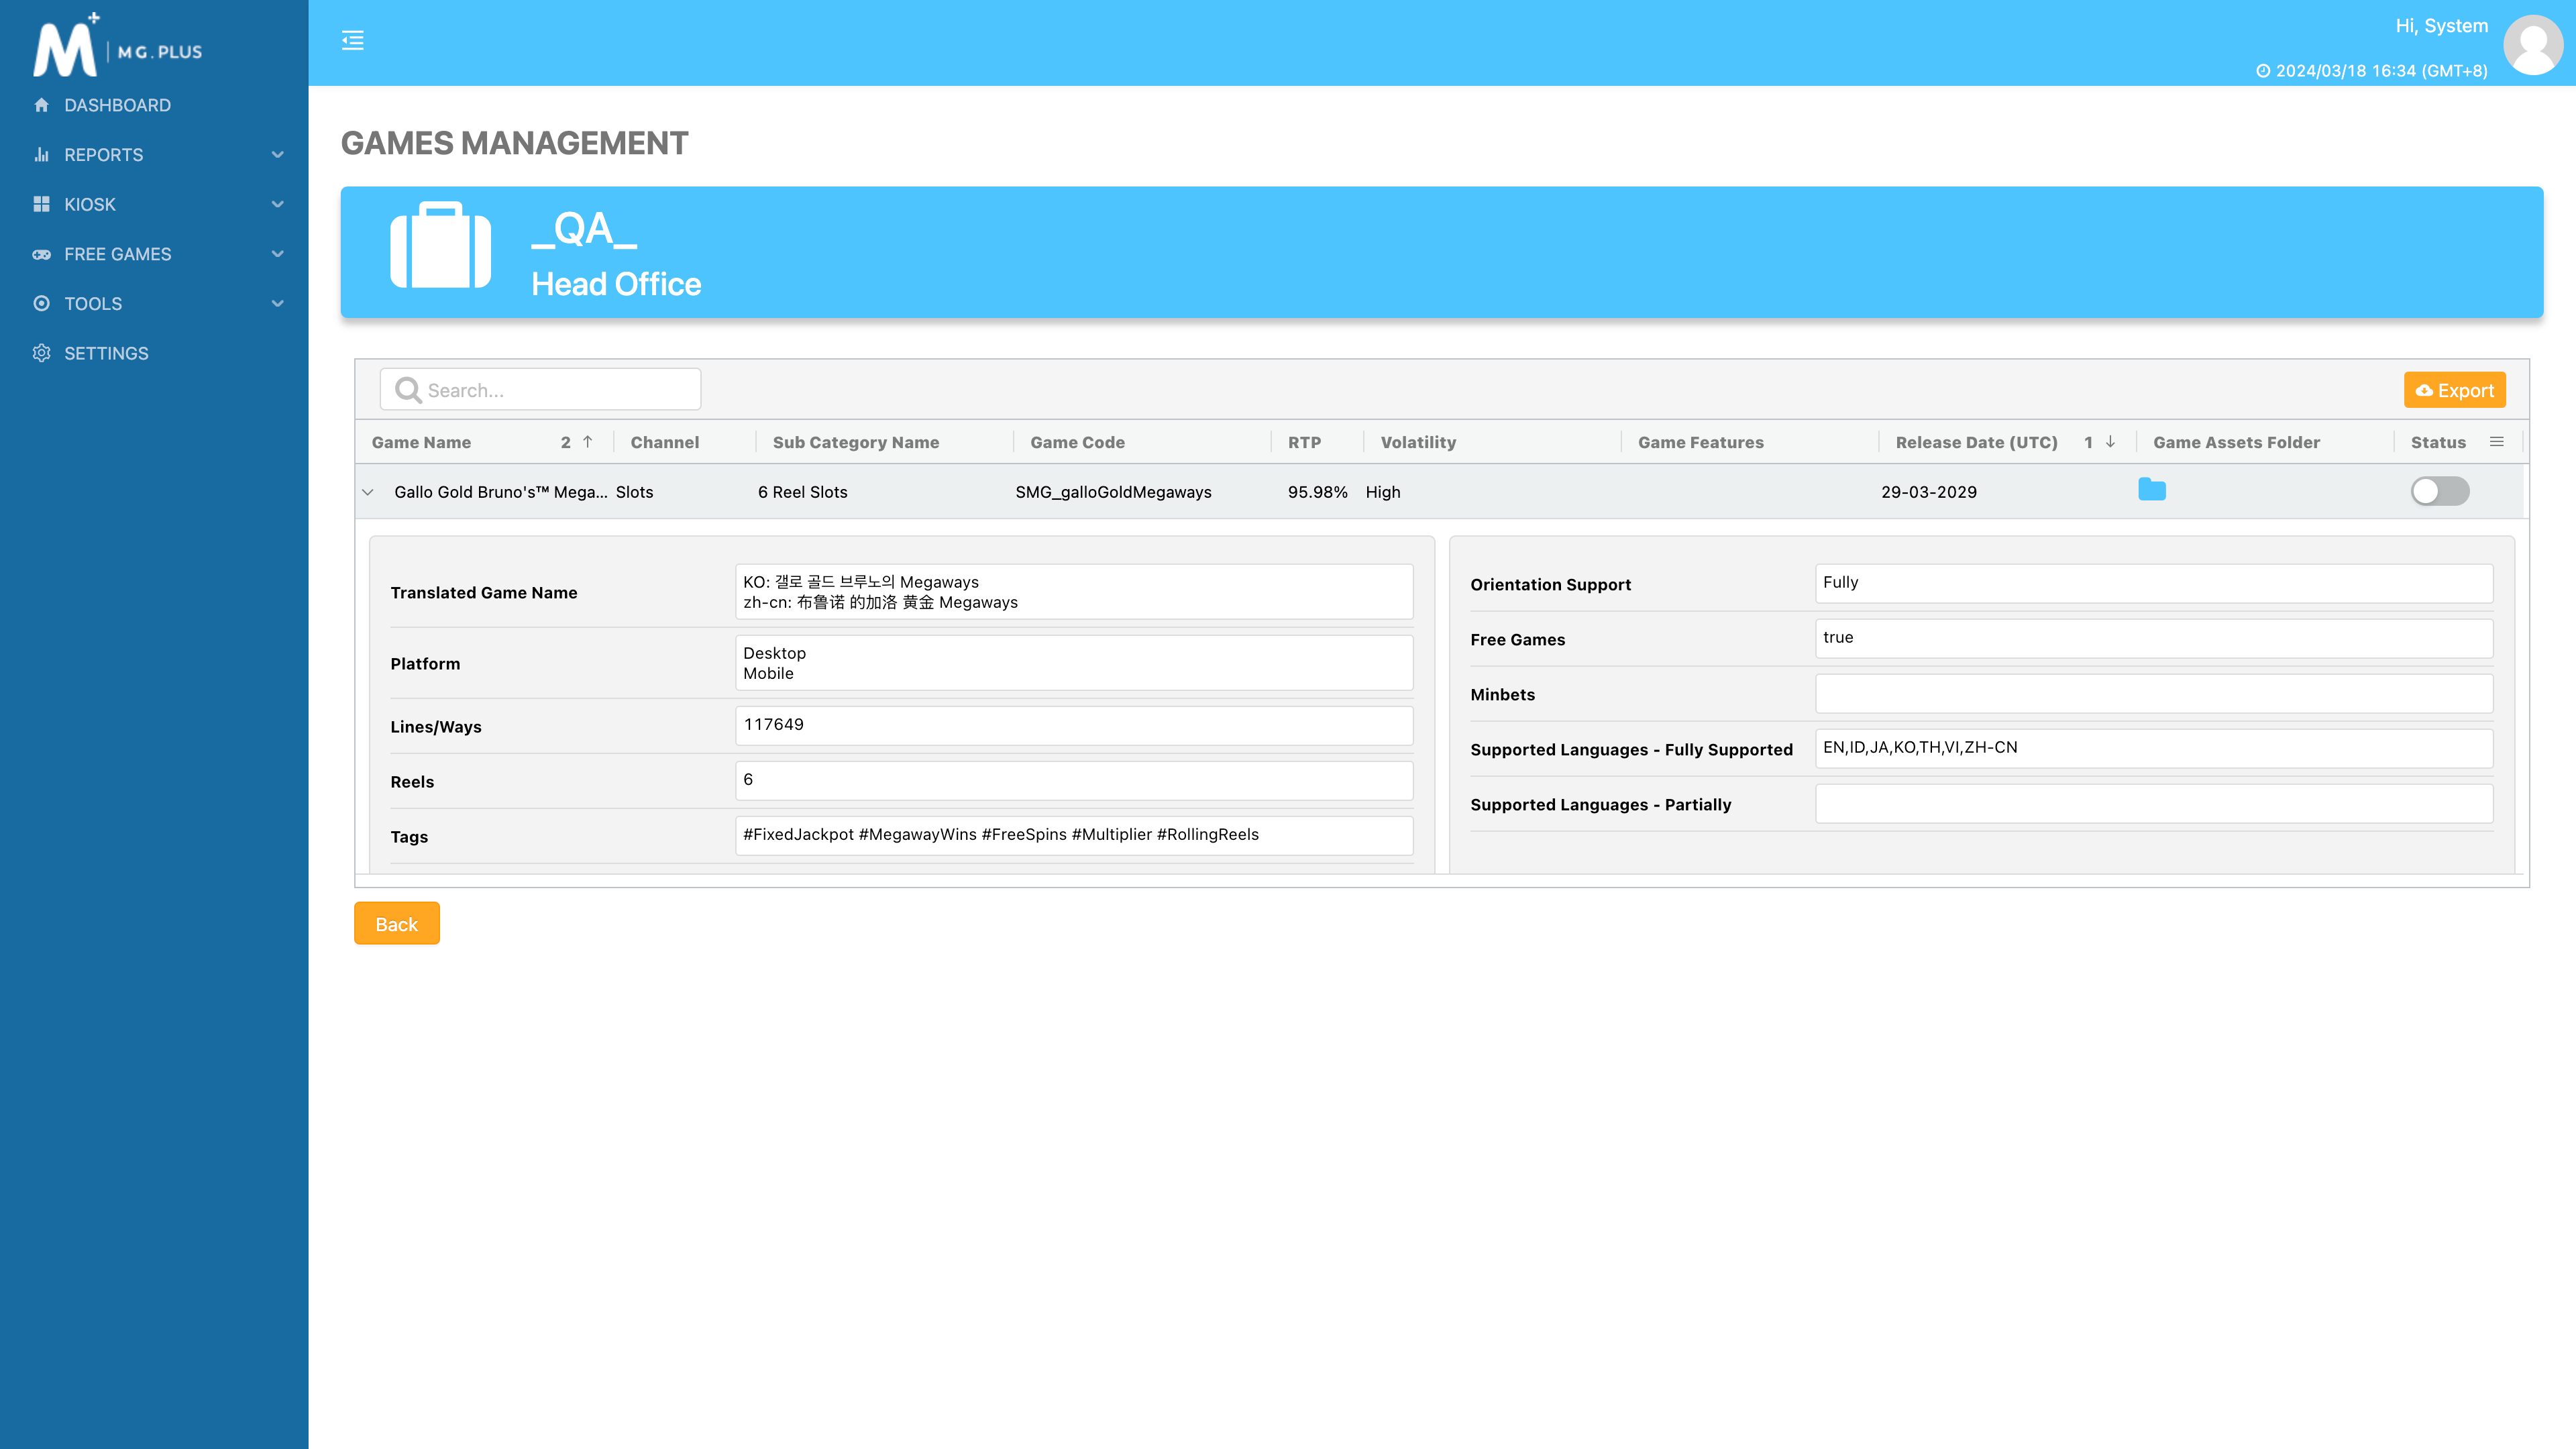Click the search magnifier icon
2576x1449 pixels.
click(x=407, y=390)
